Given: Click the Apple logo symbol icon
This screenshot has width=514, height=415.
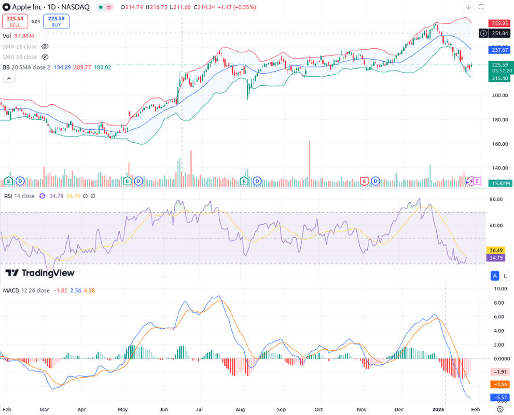Looking at the screenshot, I should pyautogui.click(x=6, y=7).
